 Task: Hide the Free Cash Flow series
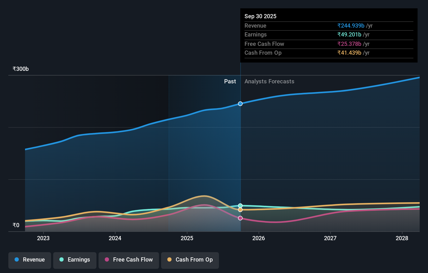coord(129,260)
